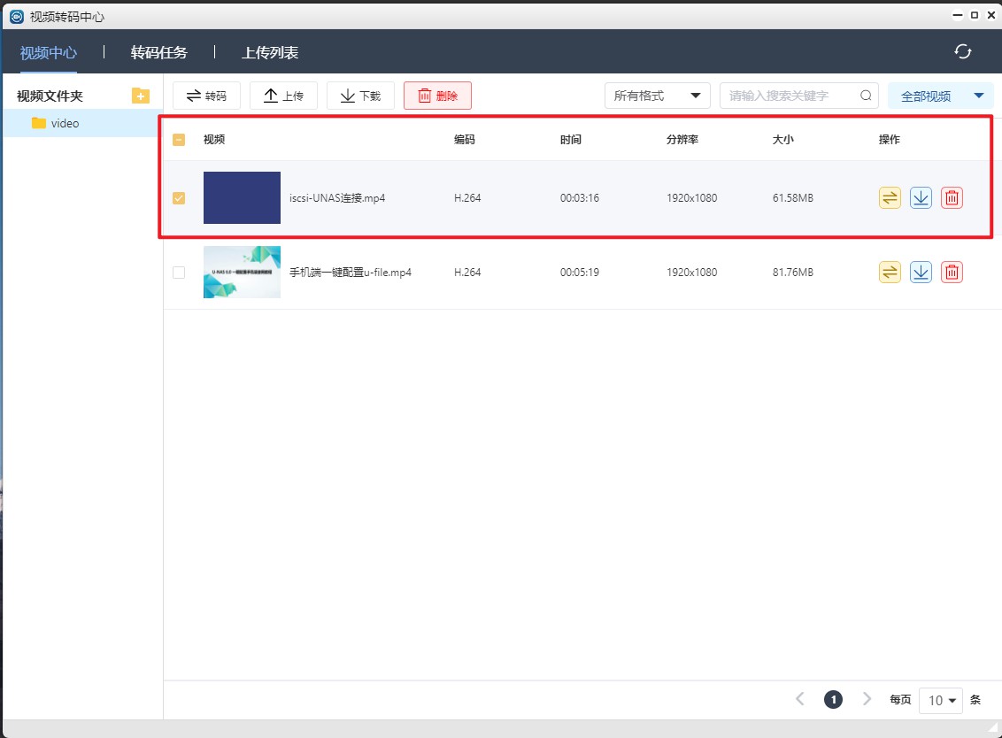The width and height of the screenshot is (1002, 738).
Task: Click transcode icon for 手机端一键配置u-file.mp4
Action: [x=890, y=273]
